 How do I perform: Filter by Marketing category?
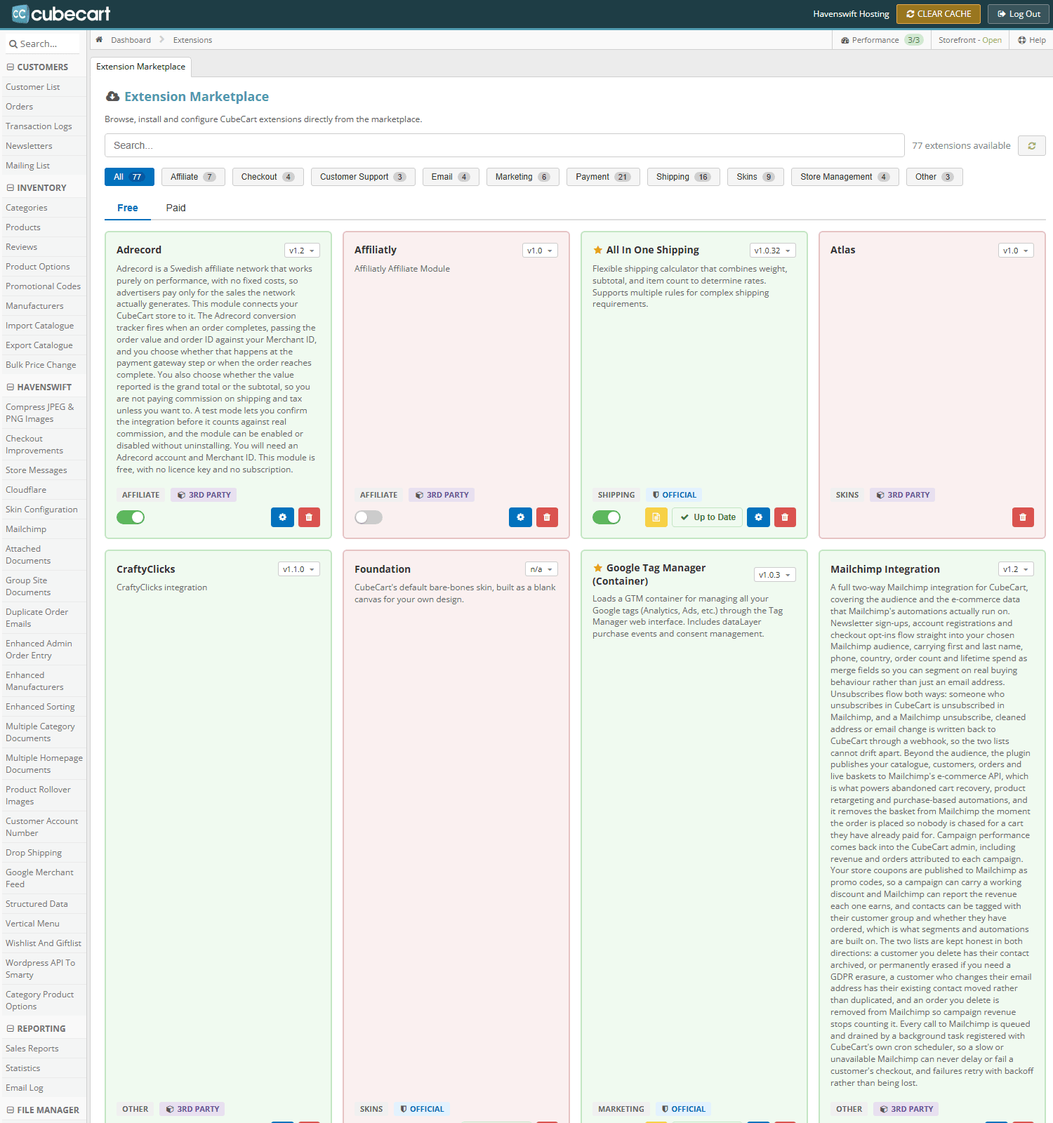522,177
